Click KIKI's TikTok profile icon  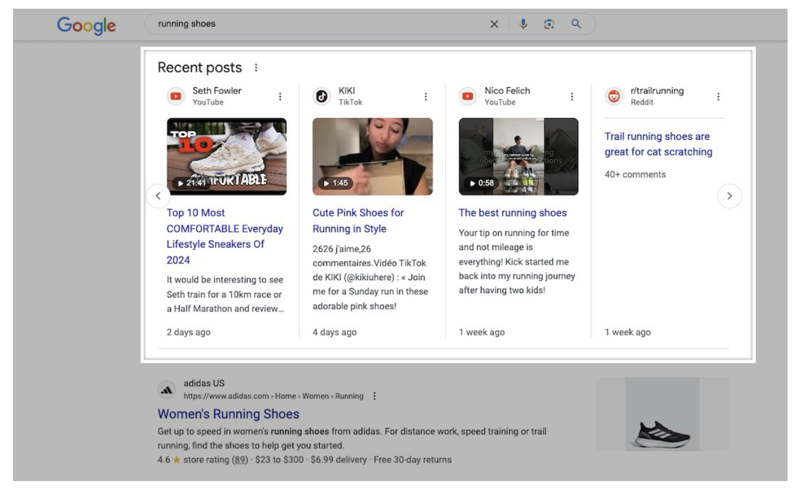[322, 96]
